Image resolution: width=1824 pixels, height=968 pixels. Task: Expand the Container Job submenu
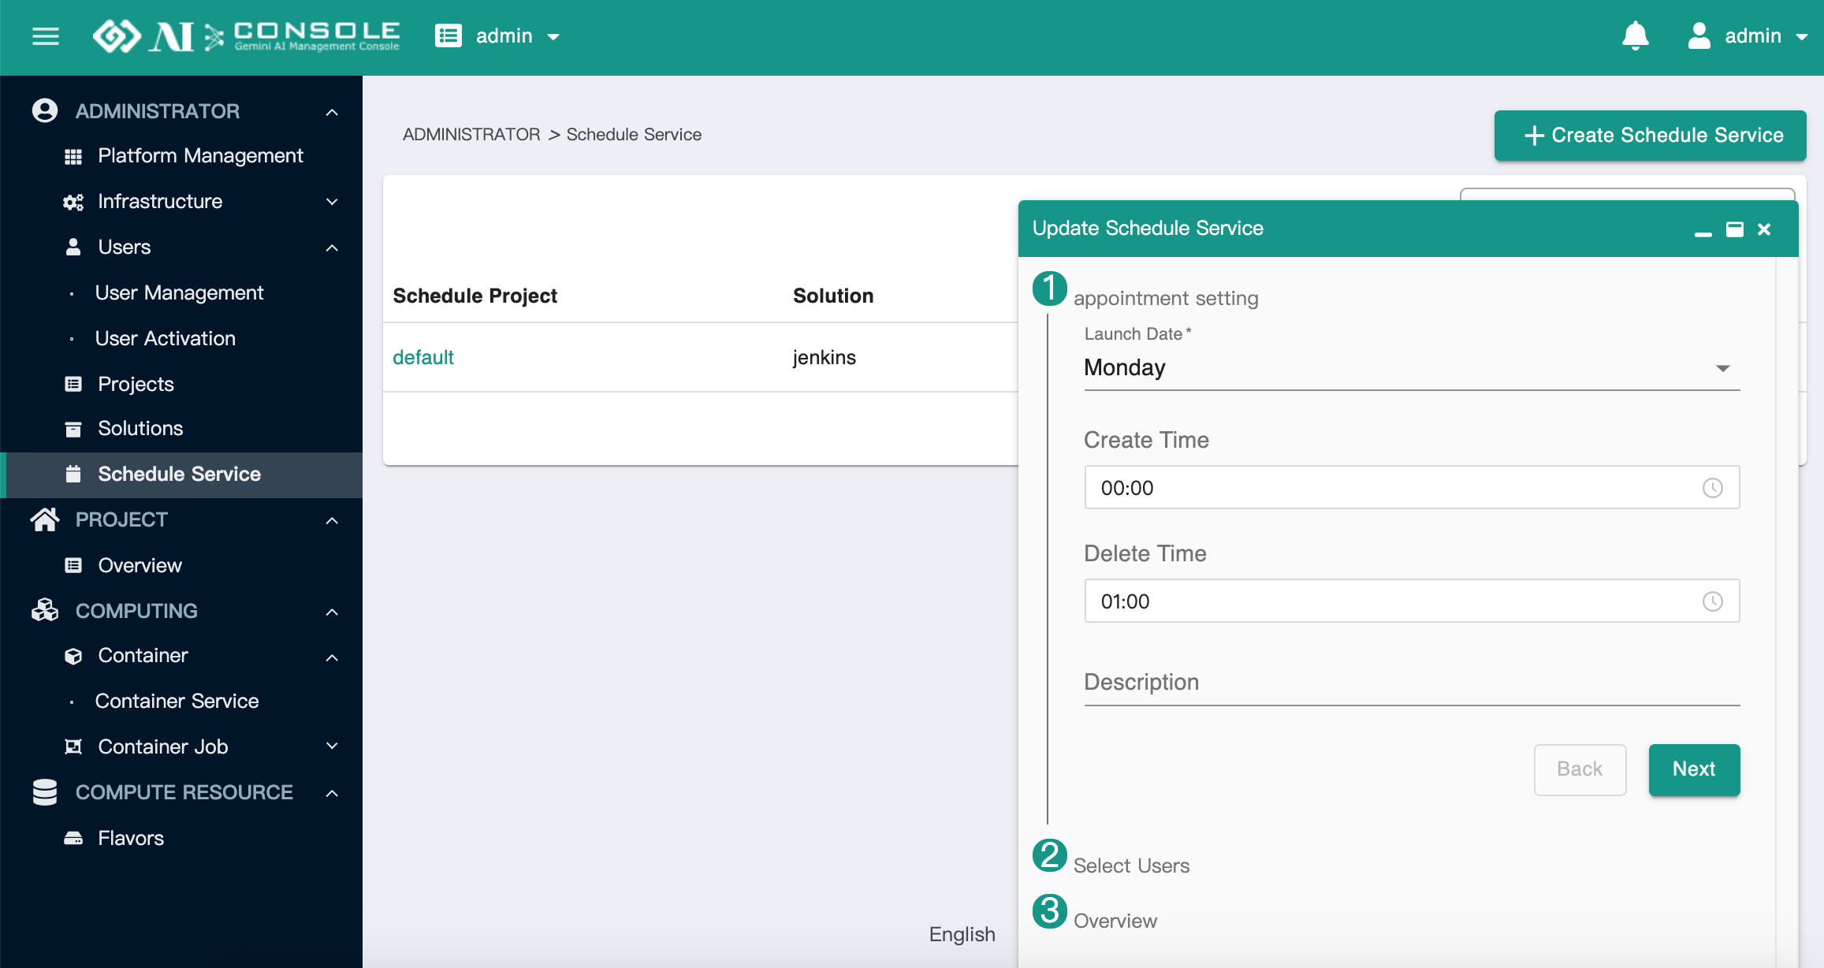coord(332,746)
